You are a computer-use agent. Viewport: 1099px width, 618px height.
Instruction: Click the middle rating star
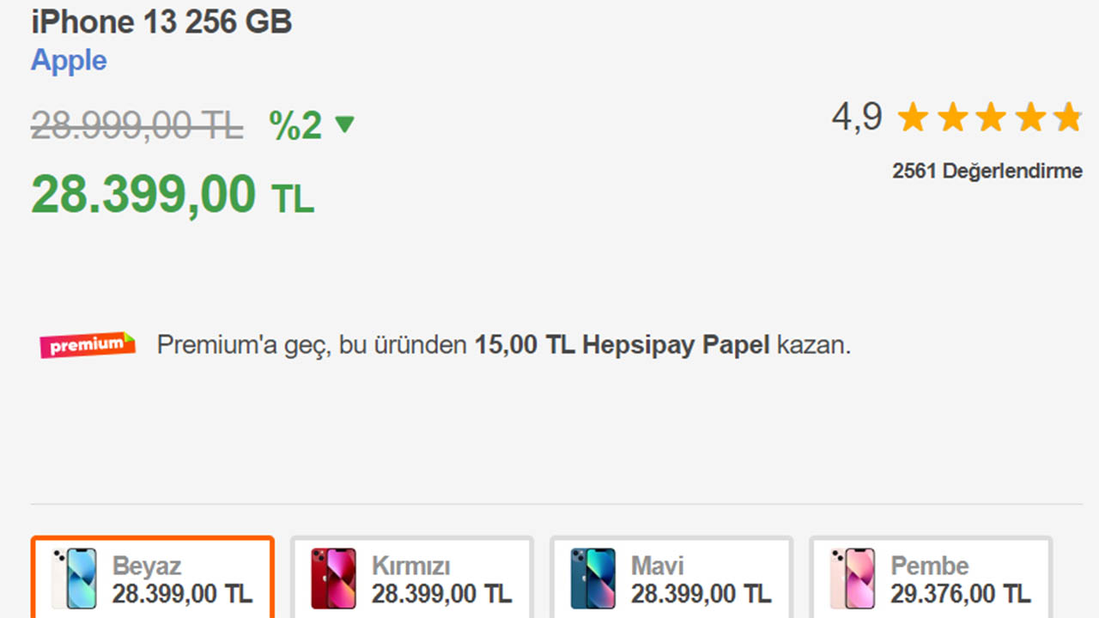[x=990, y=118]
